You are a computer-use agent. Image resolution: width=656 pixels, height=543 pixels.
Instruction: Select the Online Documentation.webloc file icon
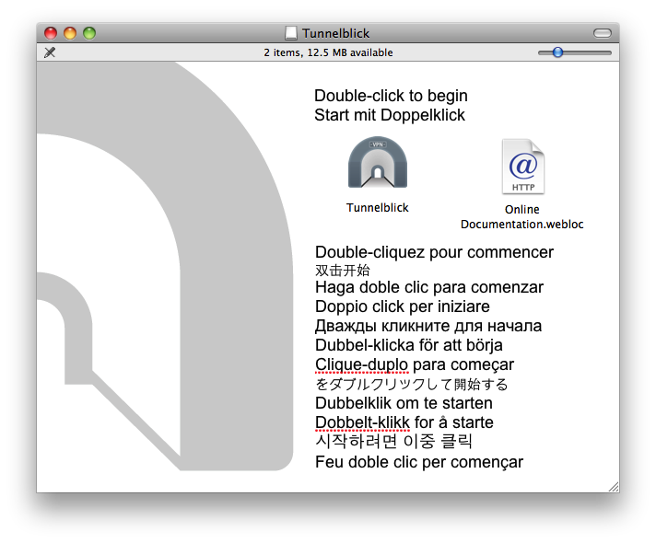[x=523, y=167]
